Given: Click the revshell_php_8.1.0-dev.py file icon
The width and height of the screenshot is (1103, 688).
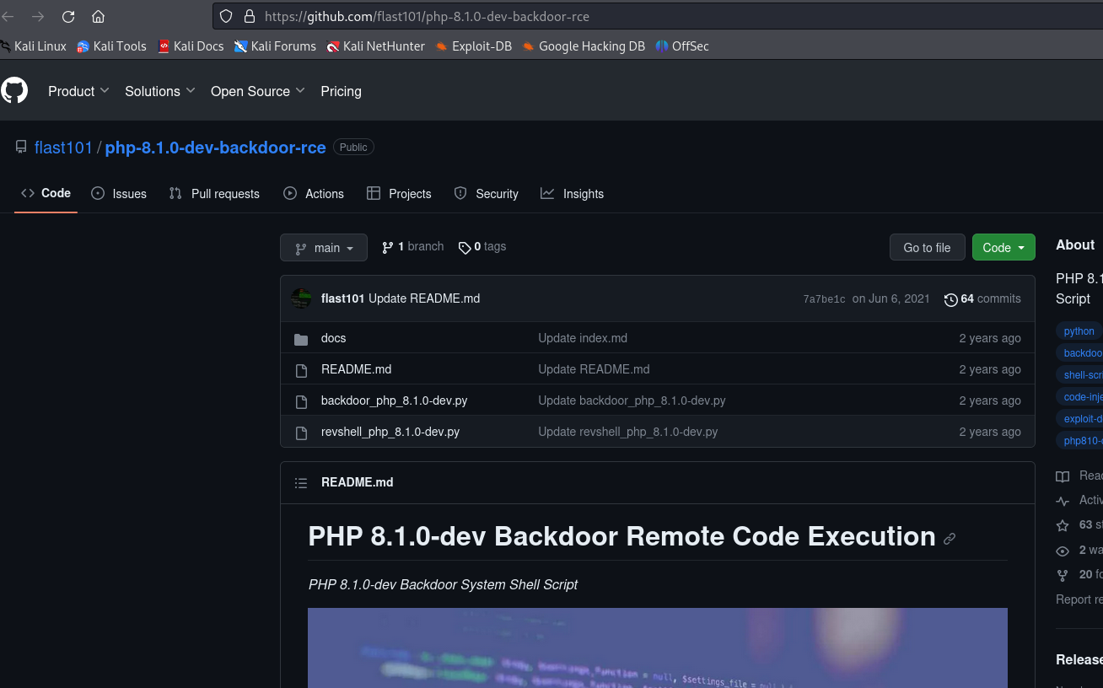Looking at the screenshot, I should 301,433.
